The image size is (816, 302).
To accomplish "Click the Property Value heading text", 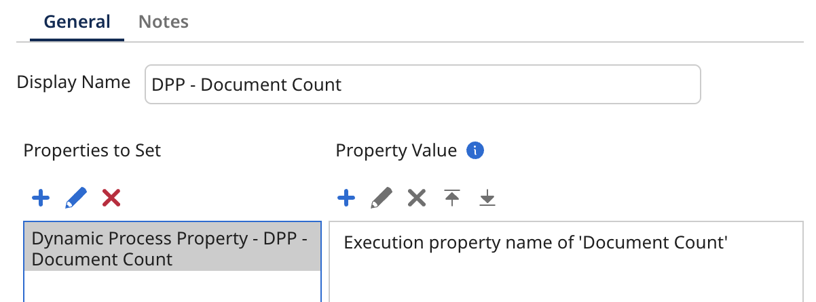I will pos(396,150).
